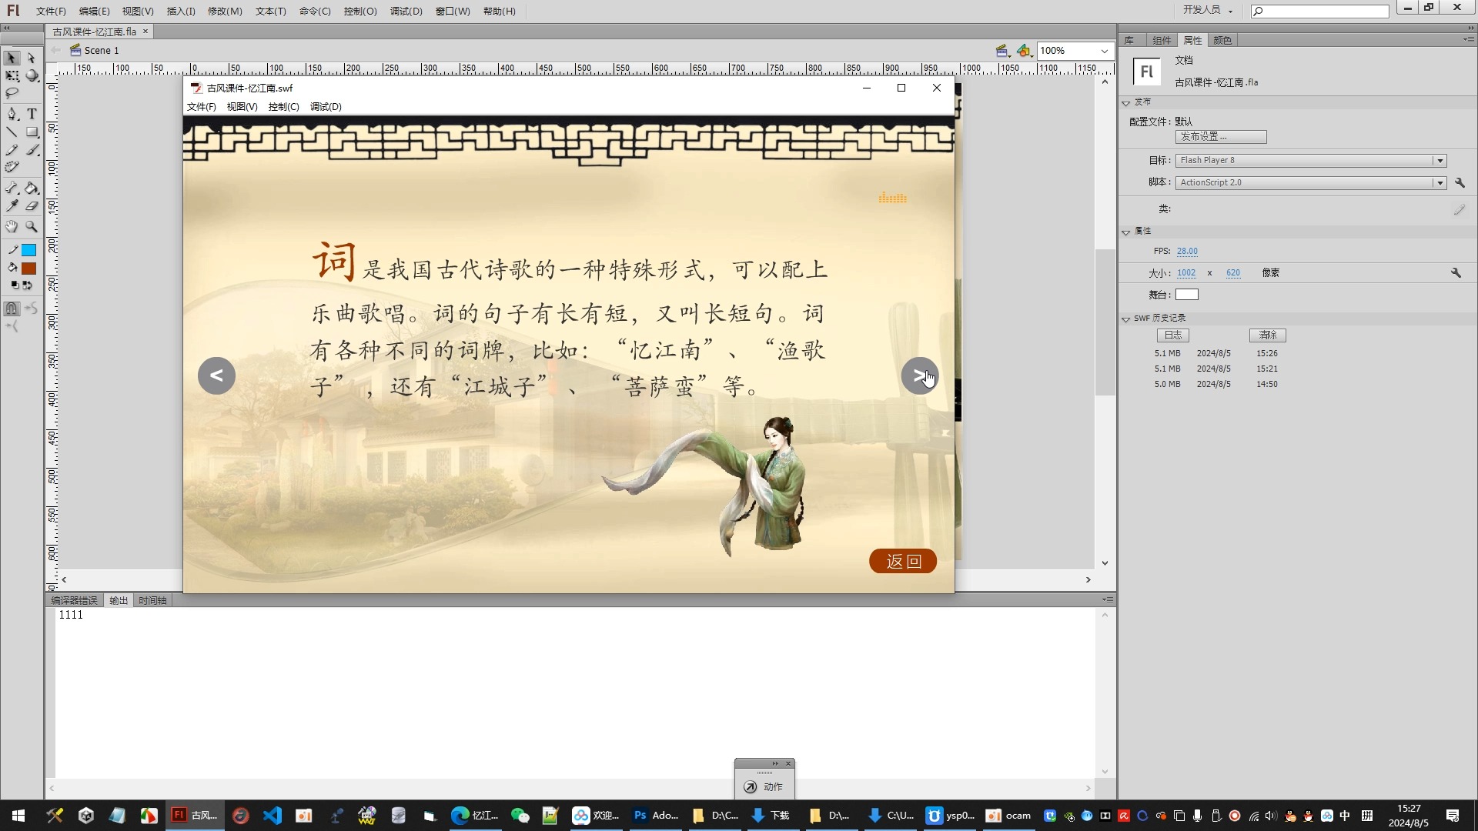1478x831 pixels.
Task: Switch to the 时间轴 tab
Action: pyautogui.click(x=152, y=601)
